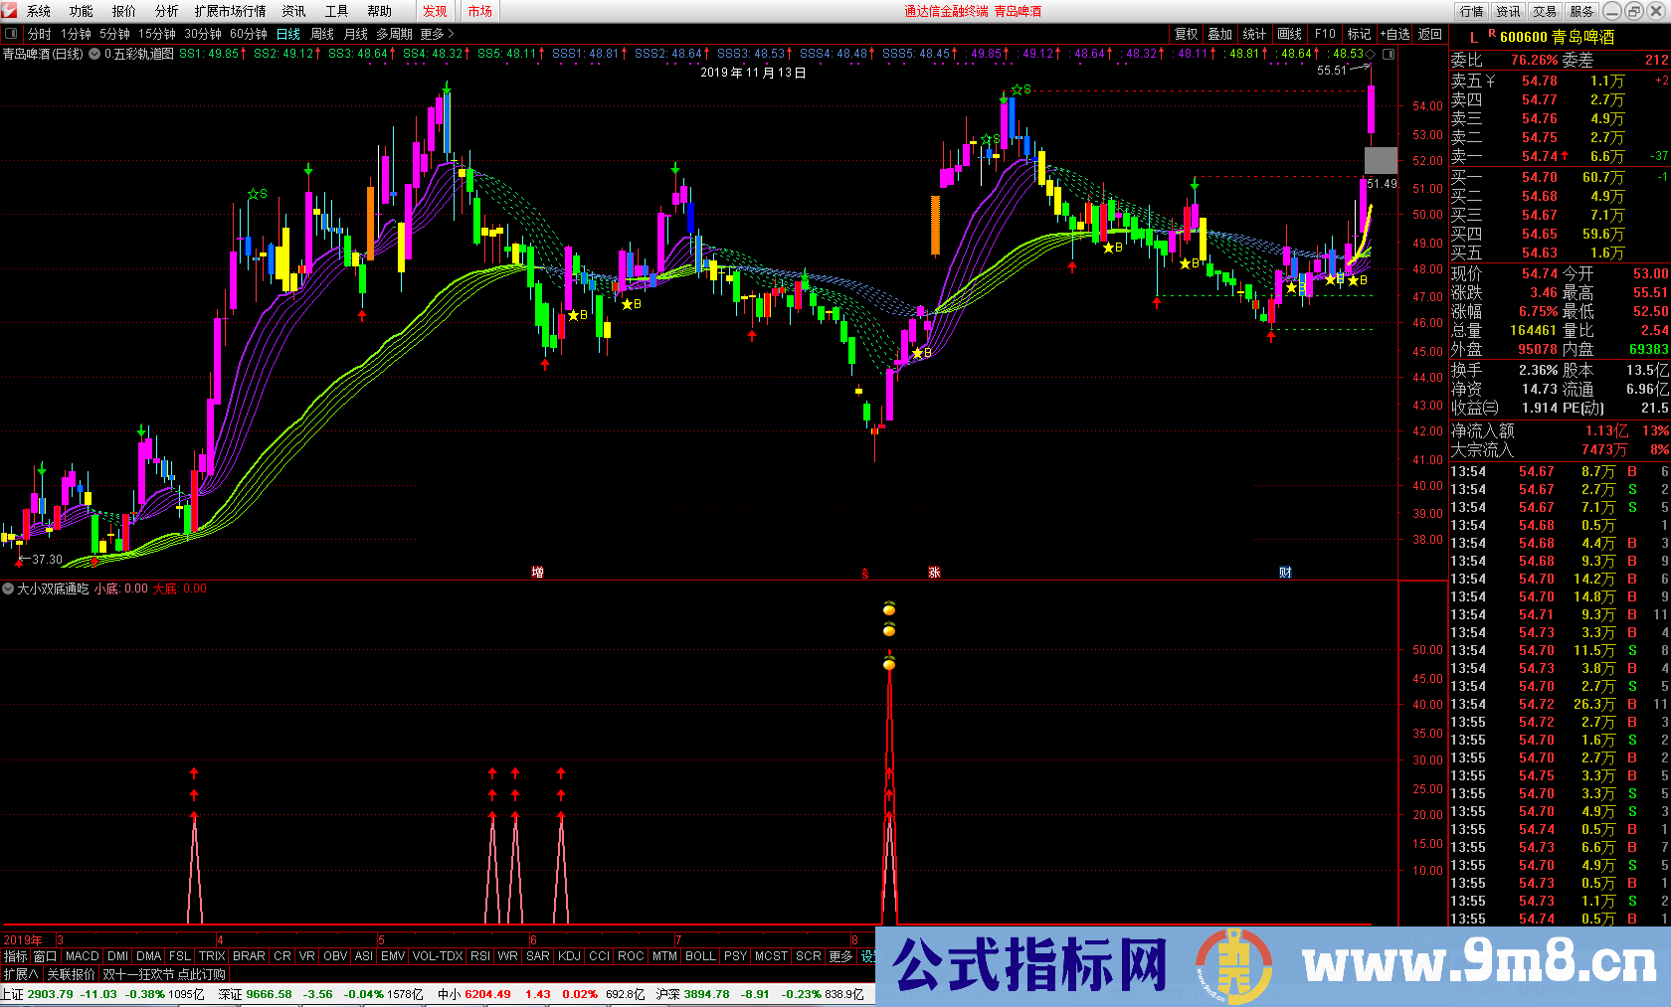Click the red L label beside stock code
Viewport: 1671px width, 1007px height.
click(1474, 37)
